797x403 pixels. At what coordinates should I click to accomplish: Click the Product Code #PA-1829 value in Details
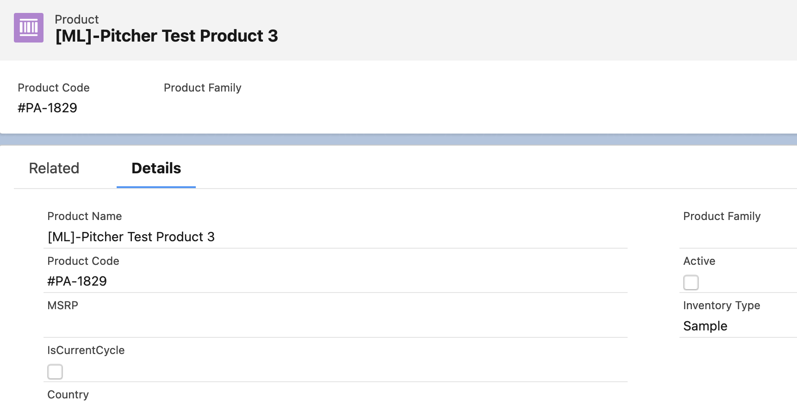77,281
